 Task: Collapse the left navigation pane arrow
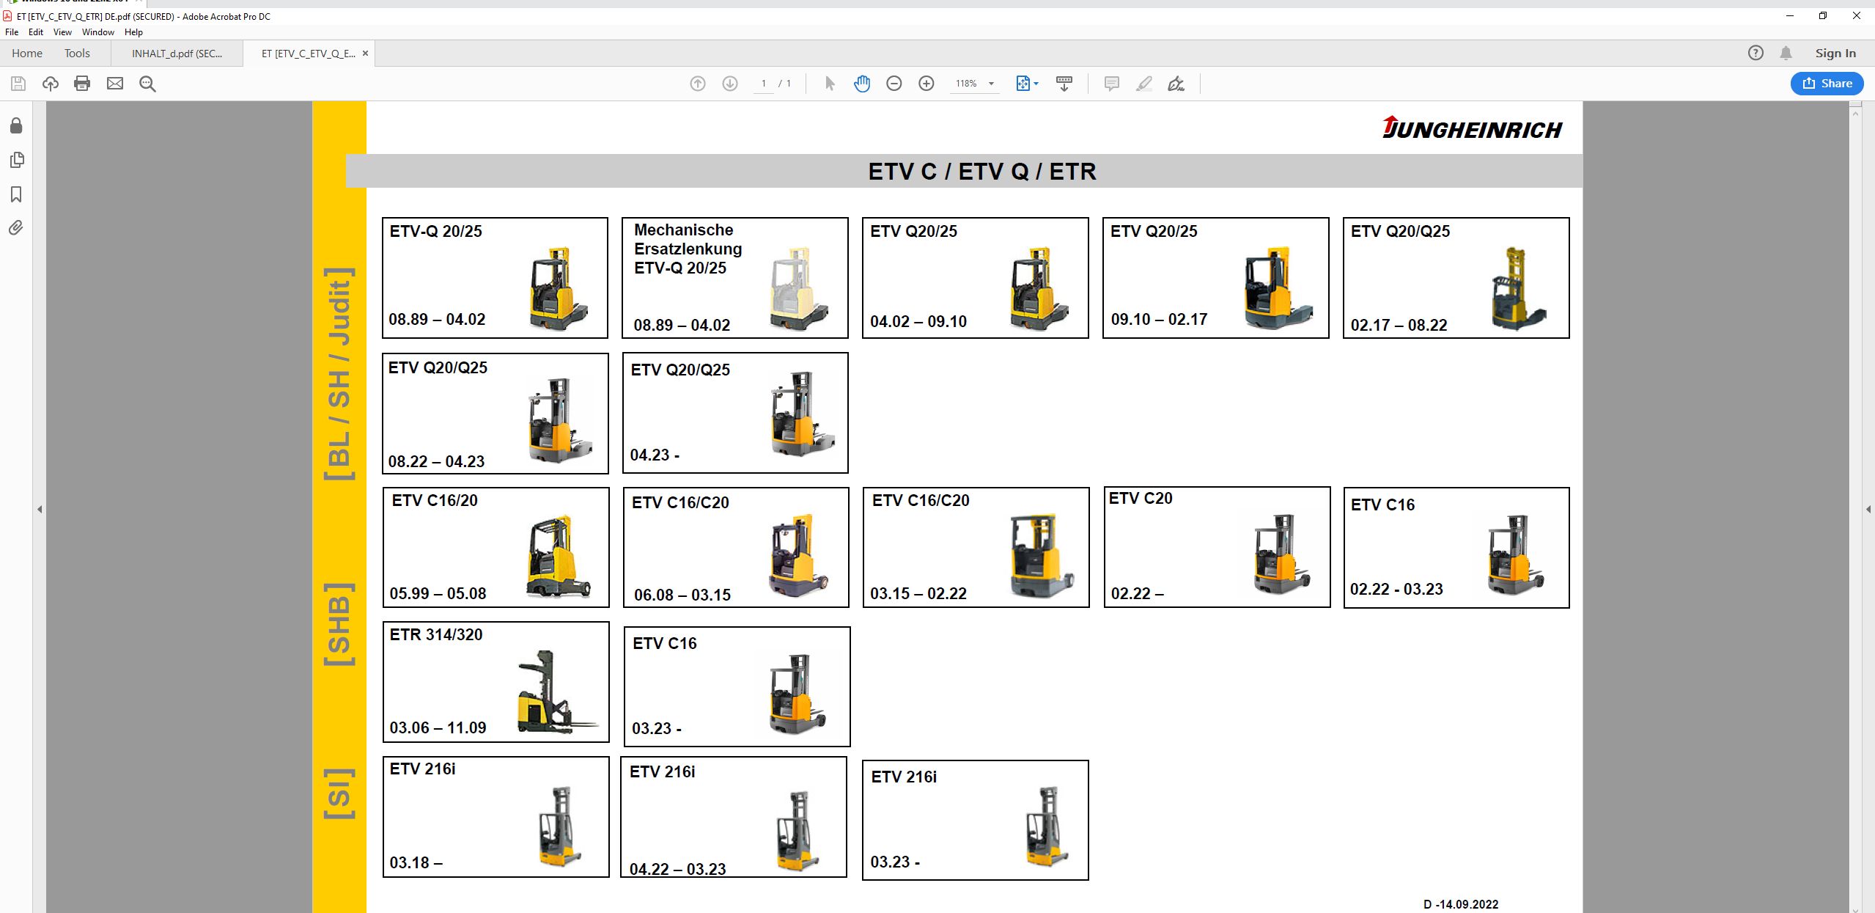pos(40,509)
